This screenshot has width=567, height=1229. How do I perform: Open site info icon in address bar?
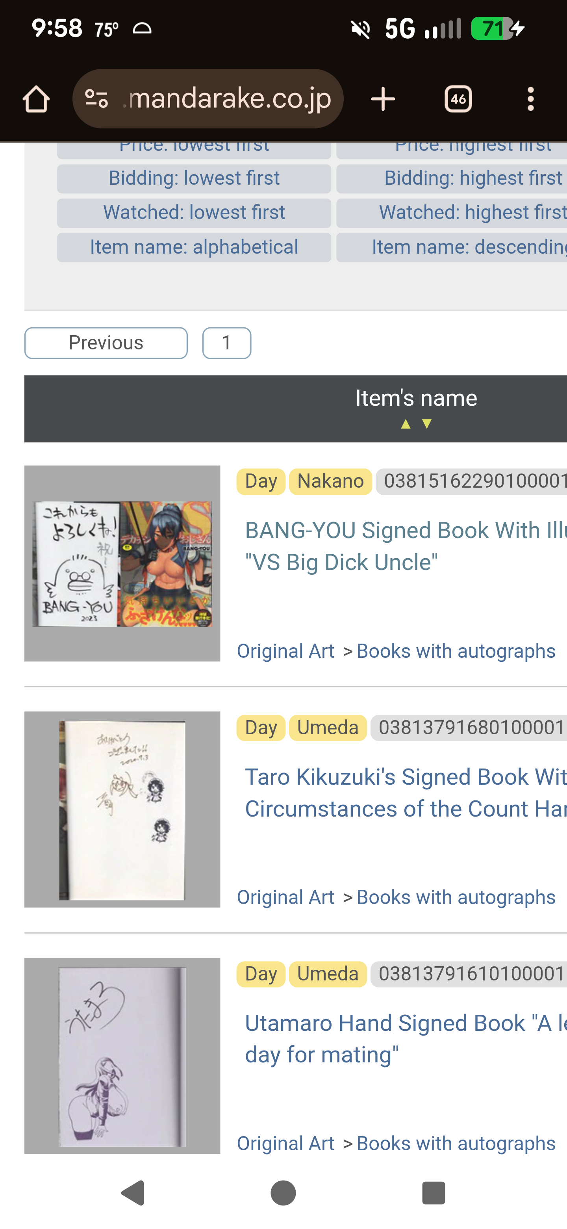96,99
